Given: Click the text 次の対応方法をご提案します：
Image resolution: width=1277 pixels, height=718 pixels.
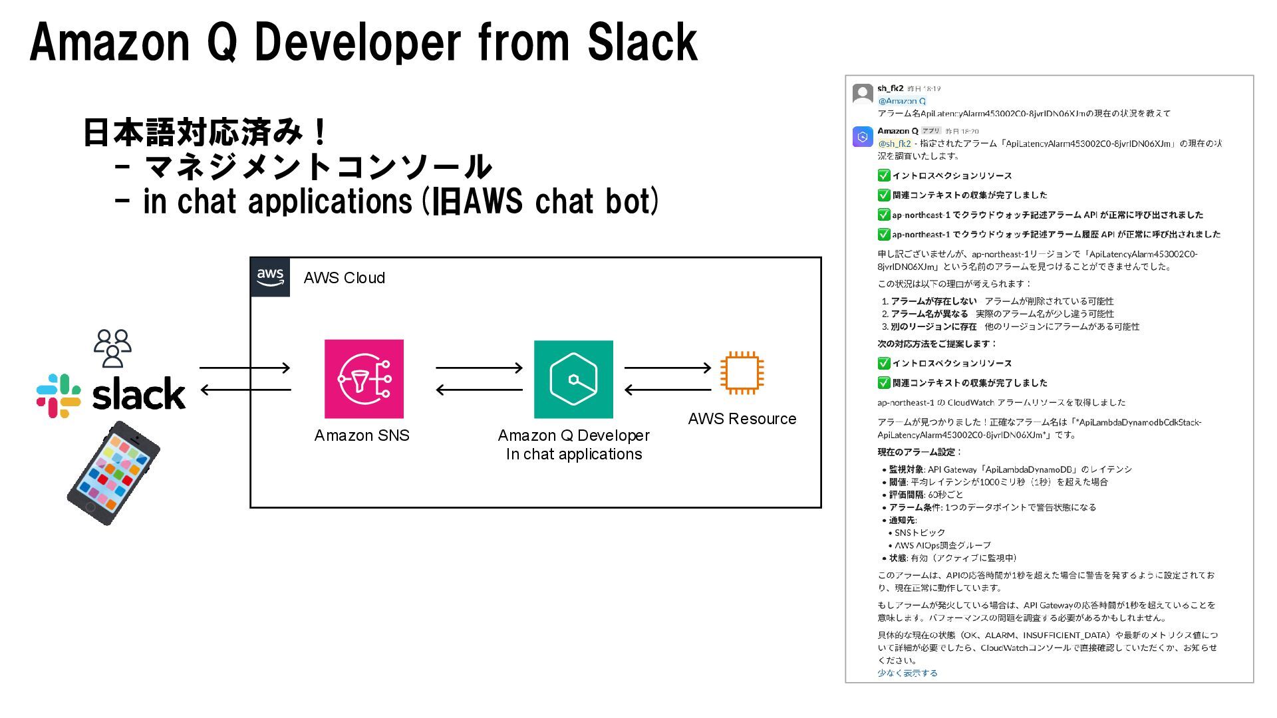Looking at the screenshot, I should 937,344.
